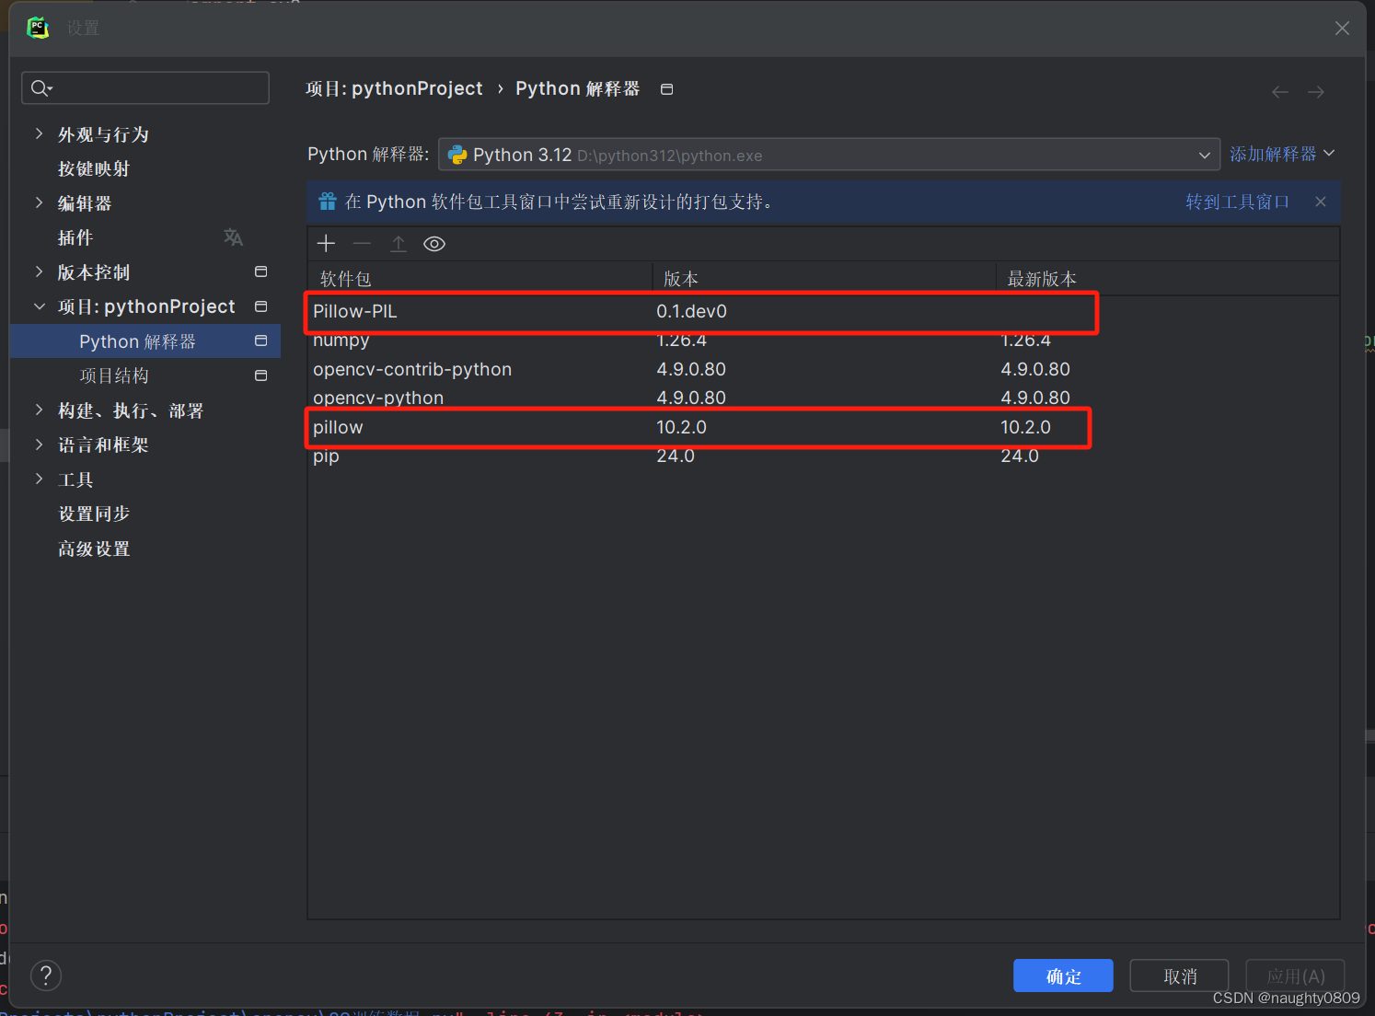Expand the 版本控制 section
Viewport: 1375px width, 1016px height.
pos(39,272)
